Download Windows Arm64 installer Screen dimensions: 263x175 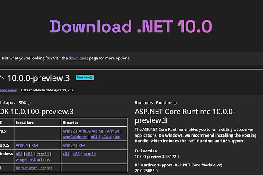pos(43,154)
